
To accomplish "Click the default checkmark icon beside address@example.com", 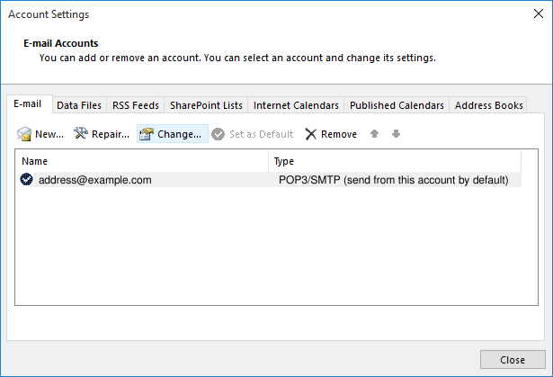I will (x=27, y=180).
